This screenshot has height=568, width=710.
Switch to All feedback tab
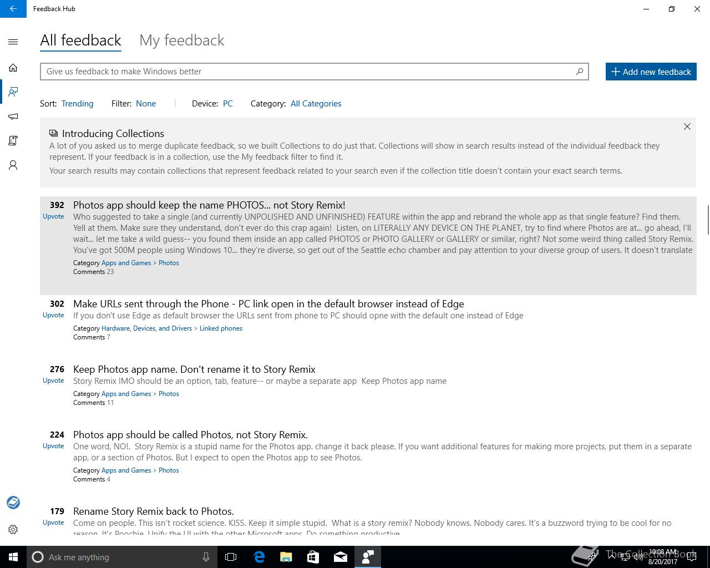click(x=80, y=40)
